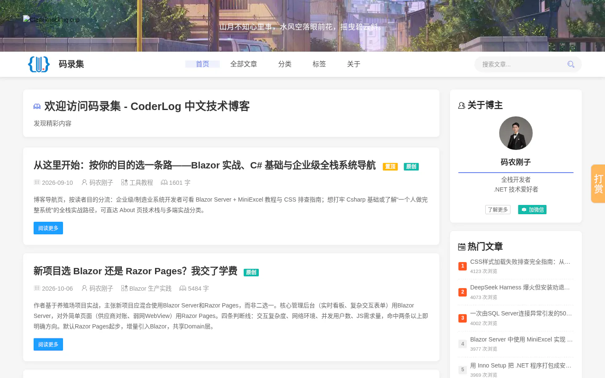The image size is (605, 378).
Task: Click the 热门文章 section heading
Action: [x=485, y=247]
